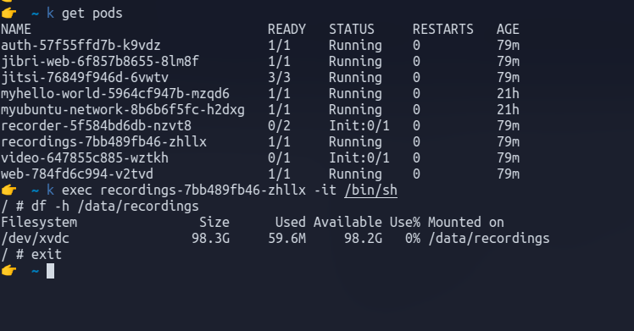
Task: Click the pointing-hand prompt beside the cursor block
Action: pyautogui.click(x=8, y=270)
